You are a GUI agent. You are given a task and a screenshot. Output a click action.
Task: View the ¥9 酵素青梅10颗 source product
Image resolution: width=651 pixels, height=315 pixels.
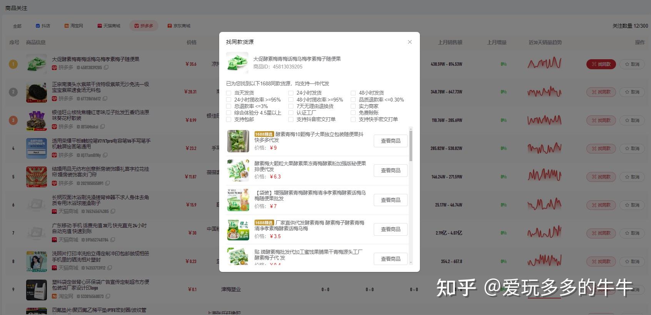pos(390,141)
